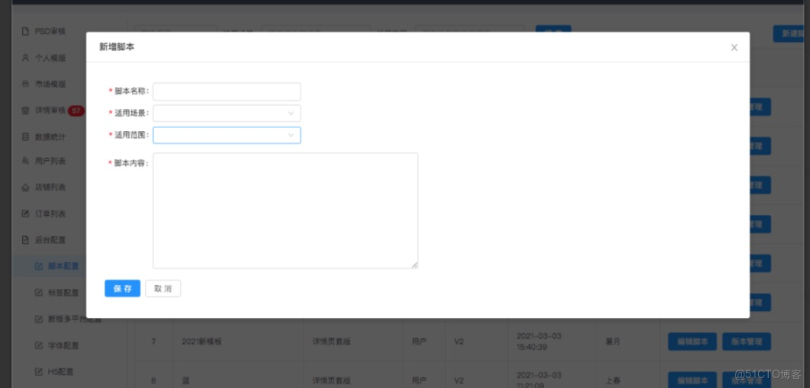The width and height of the screenshot is (810, 388).
Task: Save the new script with 保存
Action: pos(123,288)
